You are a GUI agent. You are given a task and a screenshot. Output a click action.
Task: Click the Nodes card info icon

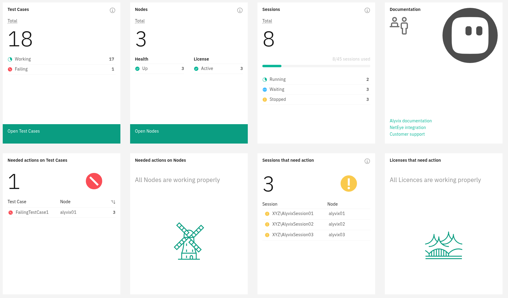[240, 10]
